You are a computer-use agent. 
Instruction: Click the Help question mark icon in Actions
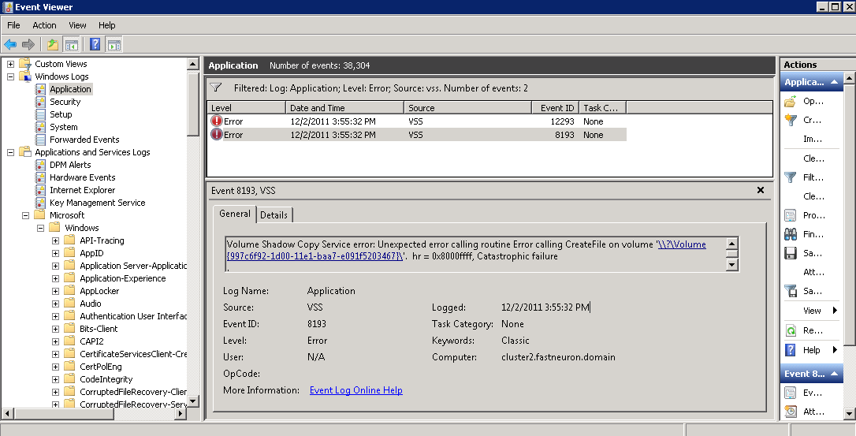pos(790,350)
